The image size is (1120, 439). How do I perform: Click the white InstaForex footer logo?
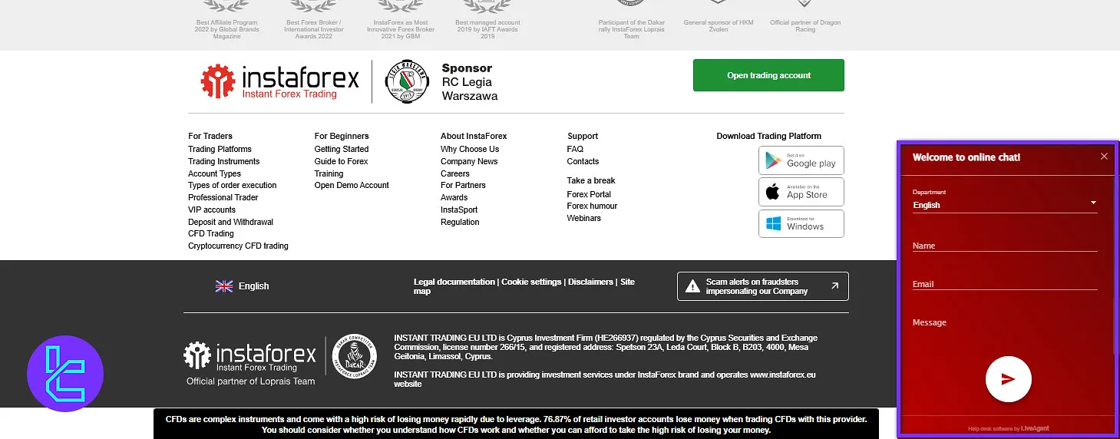click(x=249, y=356)
